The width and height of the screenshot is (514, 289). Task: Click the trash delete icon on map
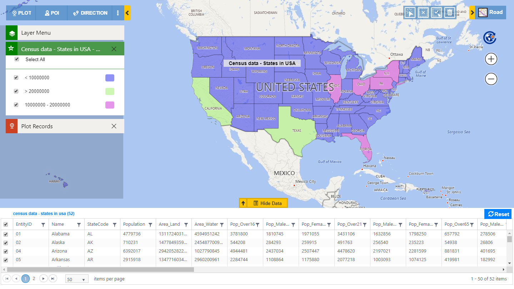[x=450, y=13]
